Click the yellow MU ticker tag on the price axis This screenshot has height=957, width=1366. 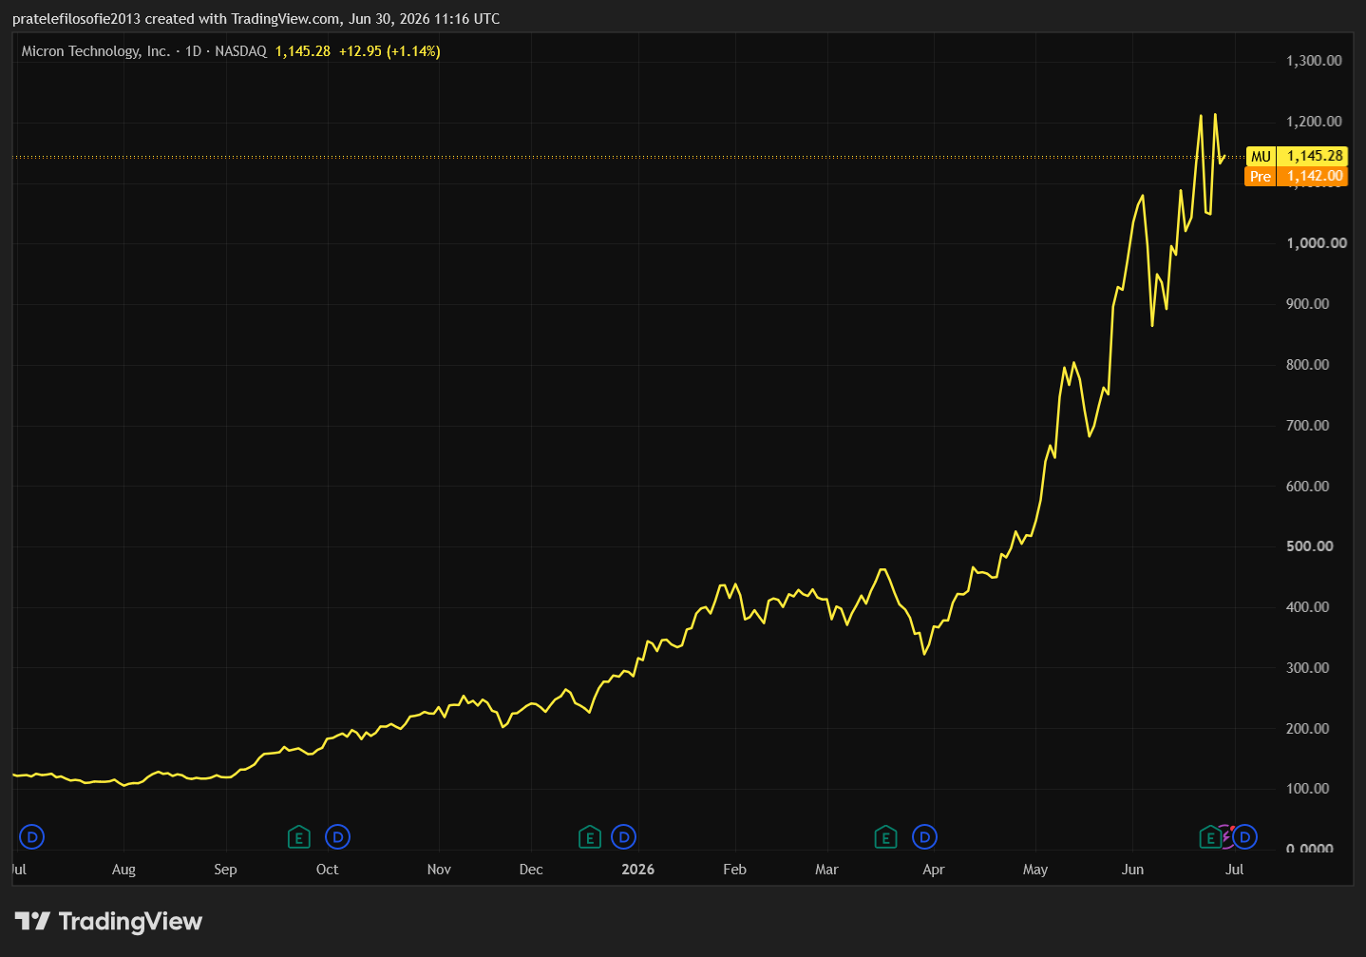(x=1261, y=156)
